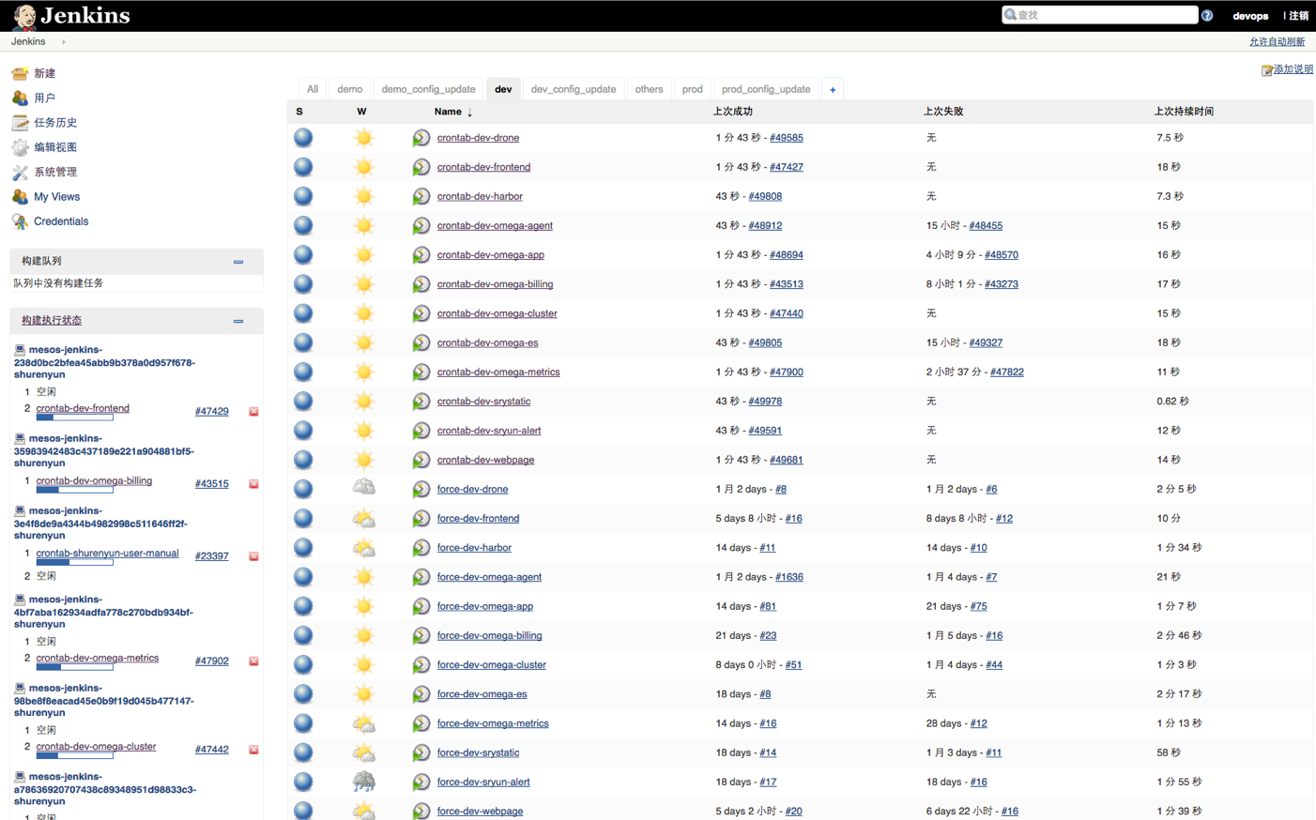Click the cloudy weather icon for force-dev-drone
The height and width of the screenshot is (820, 1316).
click(x=364, y=489)
